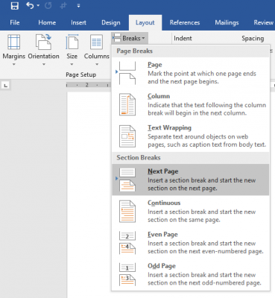
Task: Select the tab stop selector in ruler corner
Action: click(6, 86)
